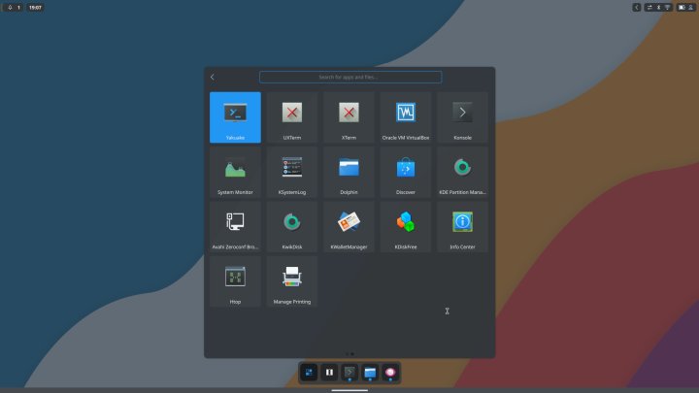Open Info Center
699x393 pixels.
(462, 226)
